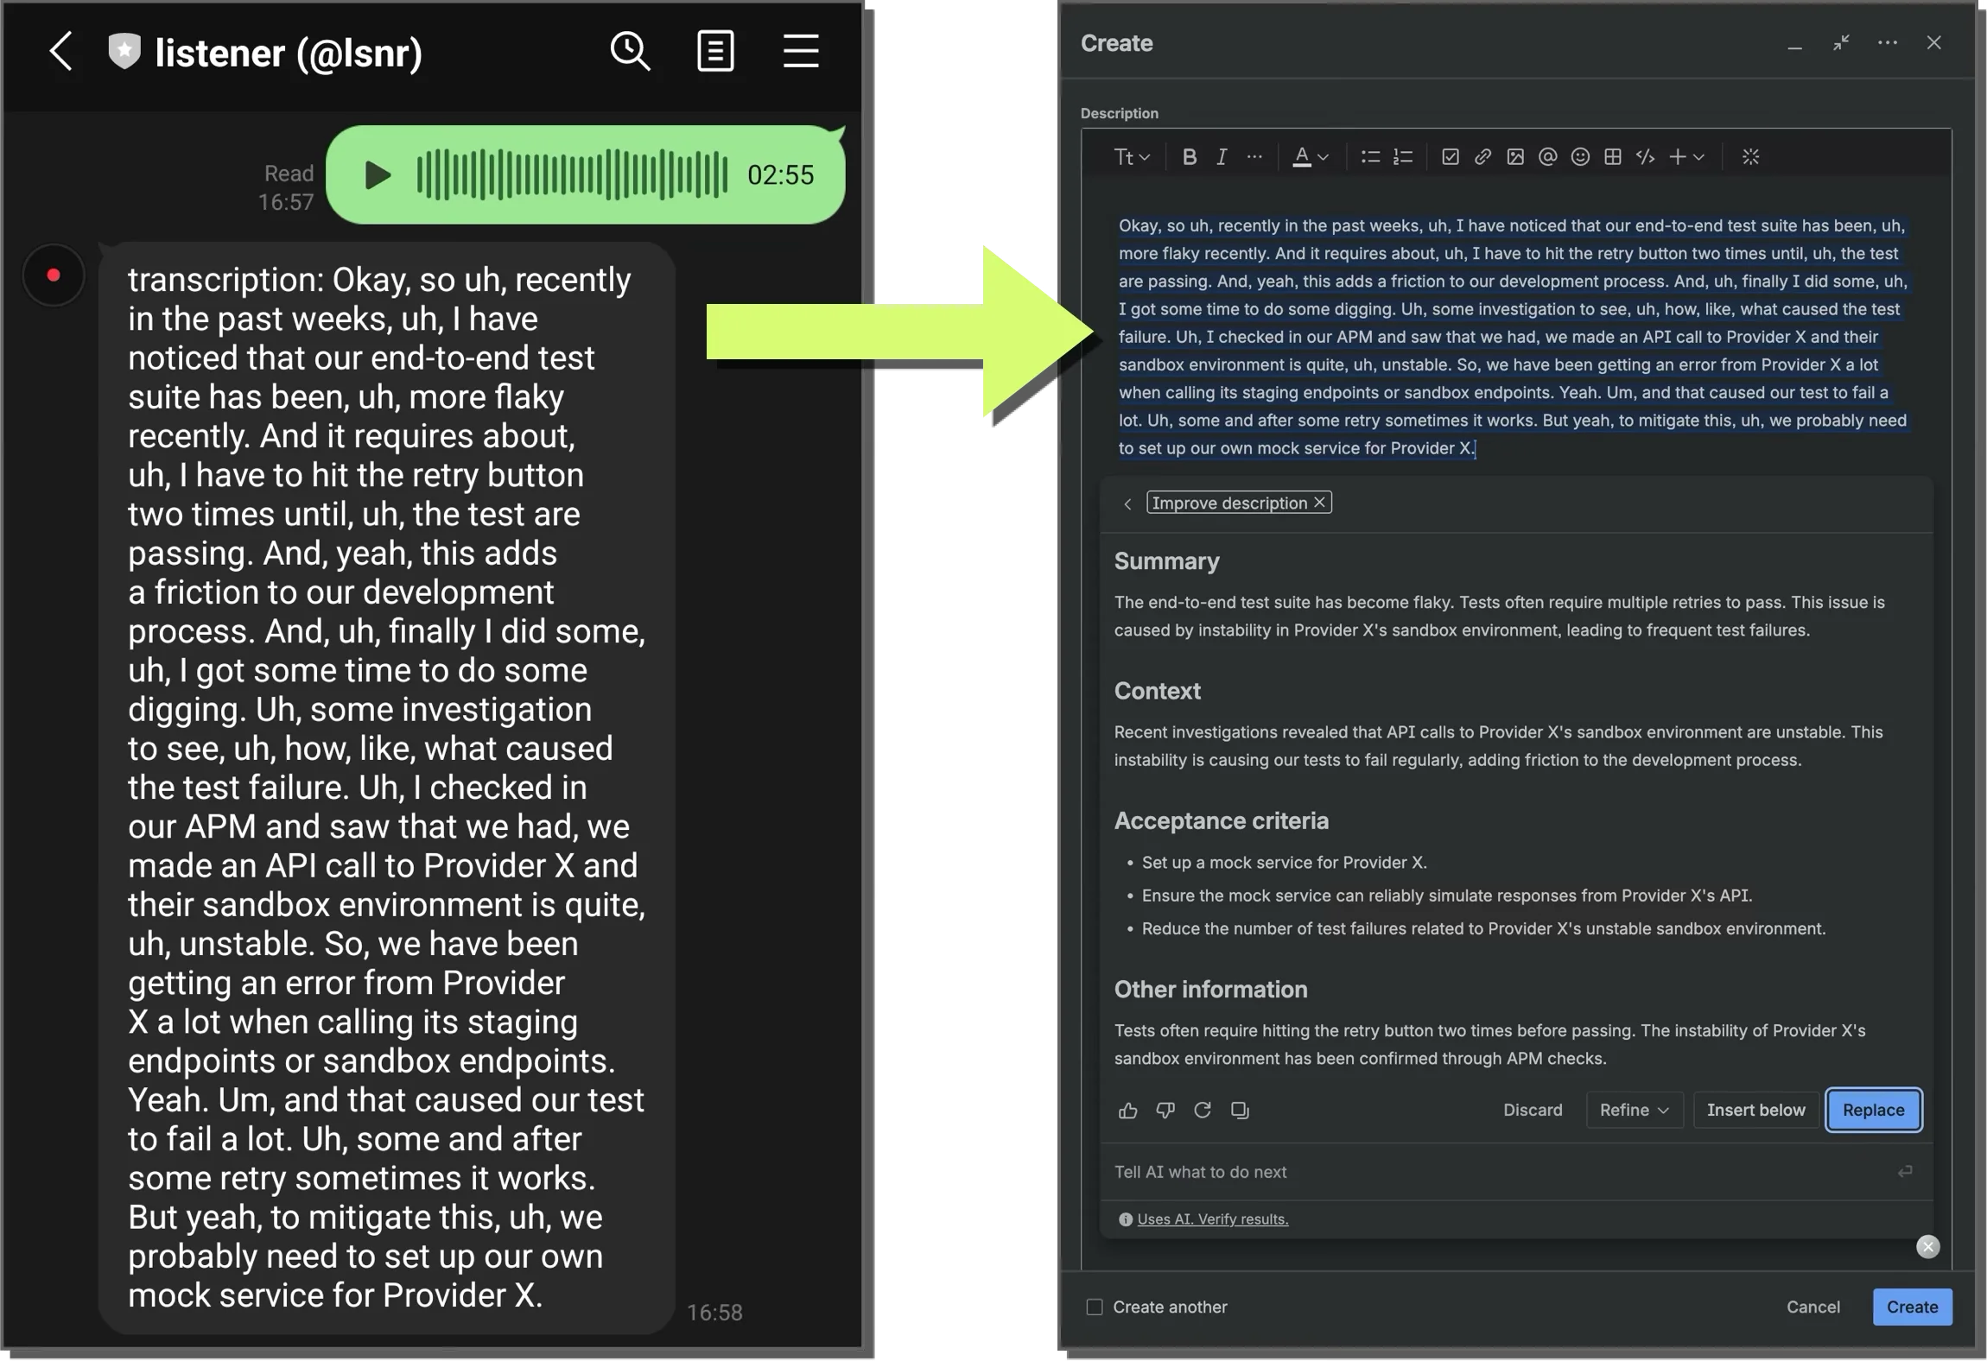Insert code snippet in editor

pos(1645,157)
